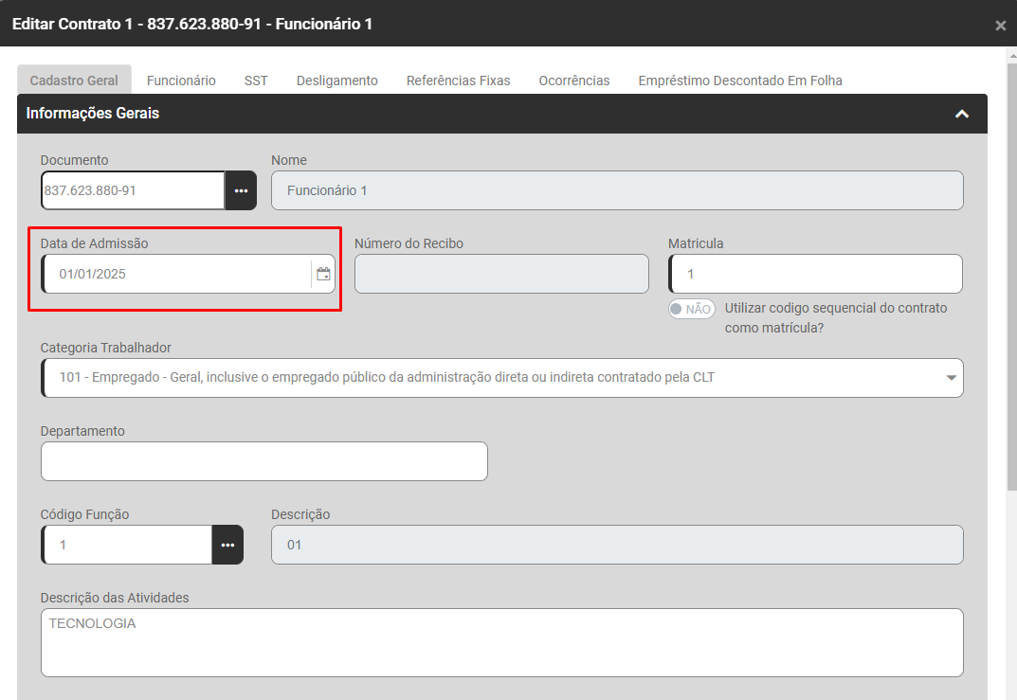Open the calendar picker for Data de Admissão
The width and height of the screenshot is (1017, 700).
click(x=323, y=274)
